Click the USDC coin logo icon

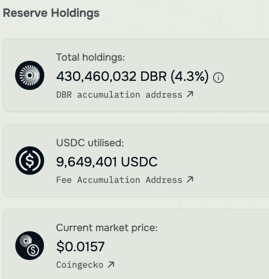(x=30, y=161)
